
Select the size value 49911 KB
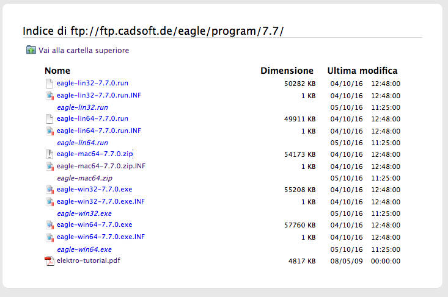[x=299, y=119]
